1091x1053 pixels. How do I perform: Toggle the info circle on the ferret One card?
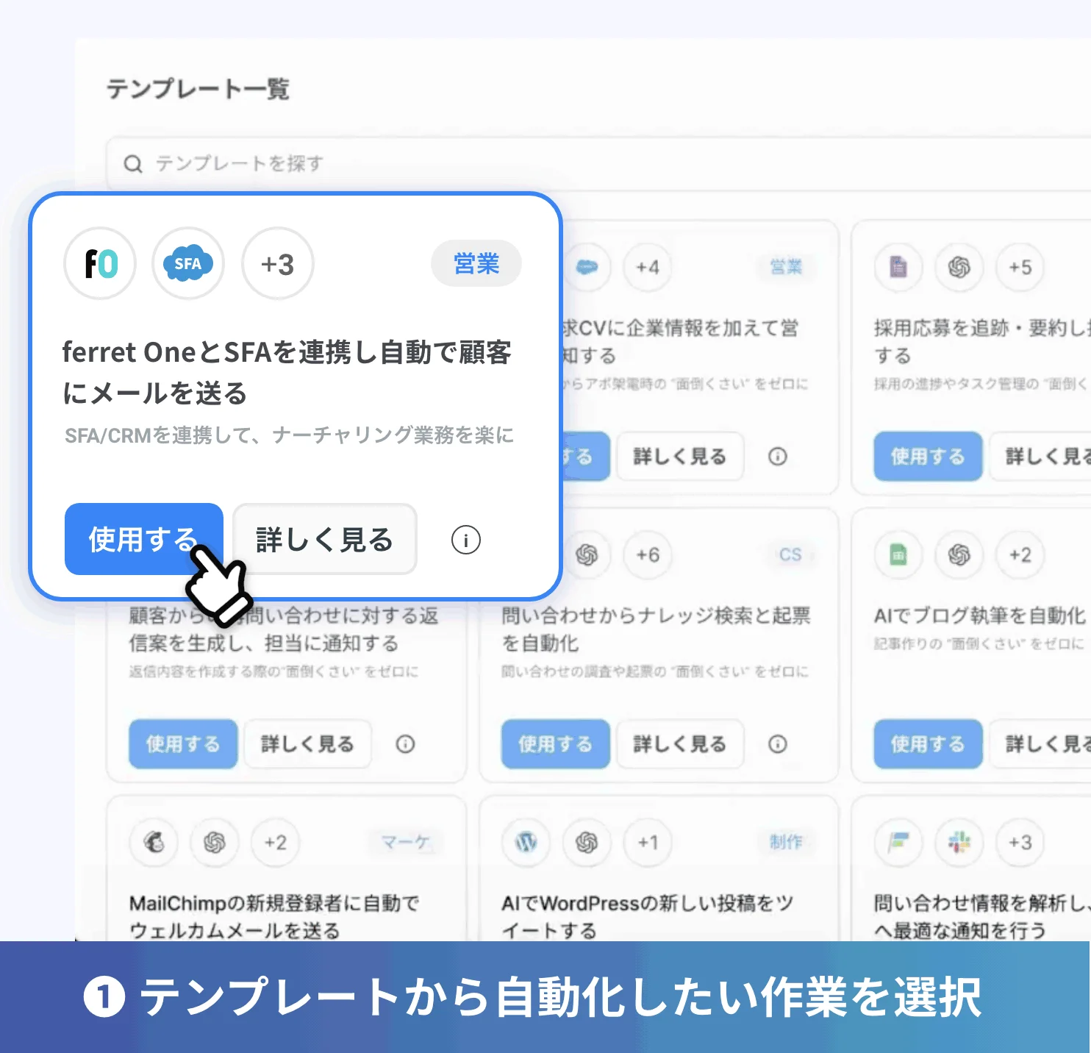465,539
